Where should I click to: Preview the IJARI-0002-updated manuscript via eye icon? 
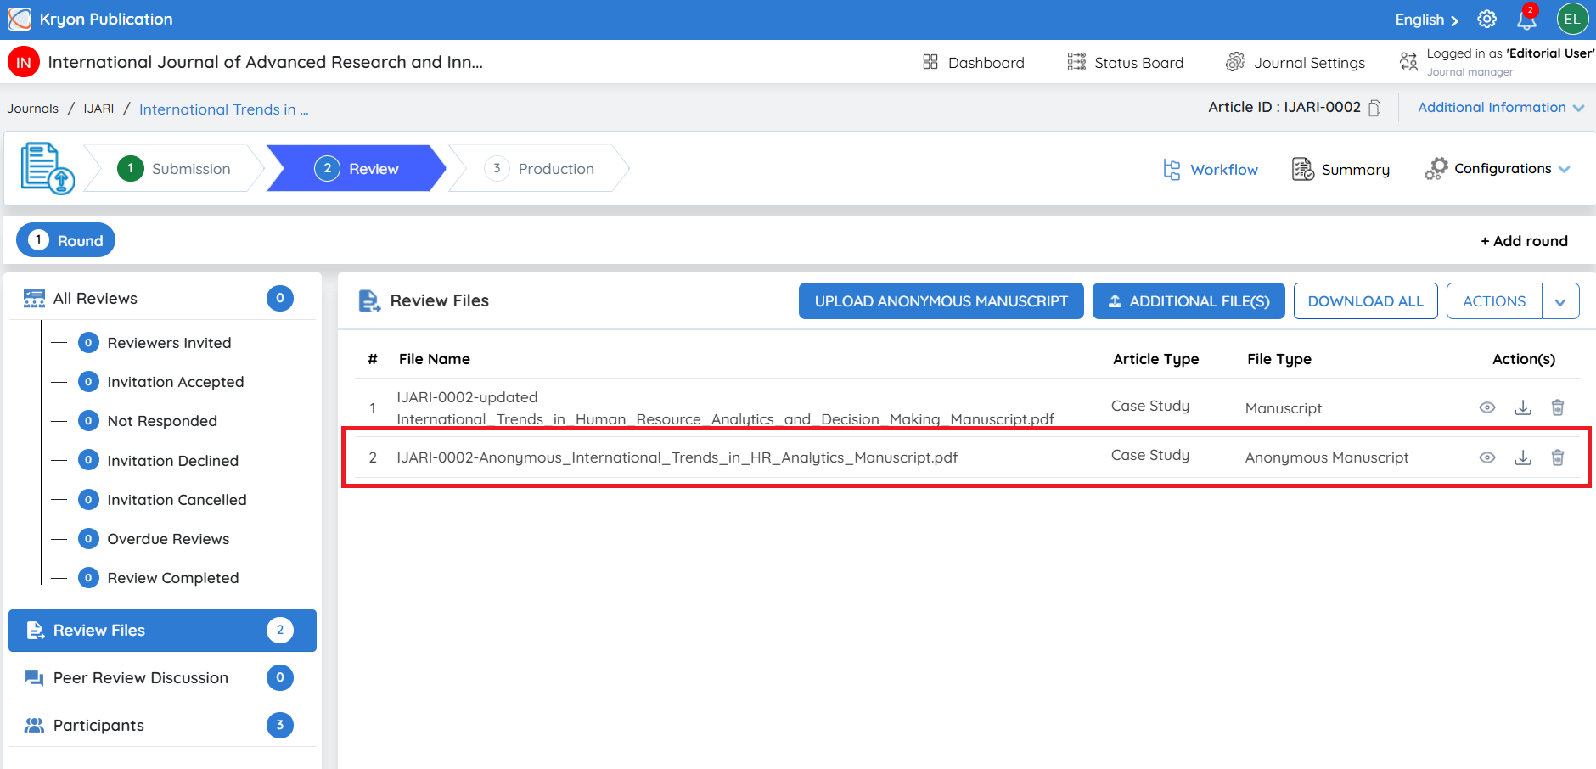[x=1487, y=407]
